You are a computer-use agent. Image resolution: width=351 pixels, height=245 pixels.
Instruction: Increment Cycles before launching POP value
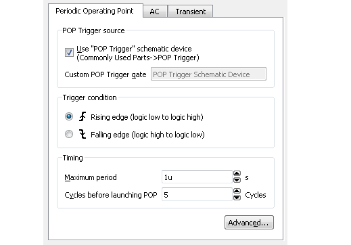pyautogui.click(x=237, y=191)
